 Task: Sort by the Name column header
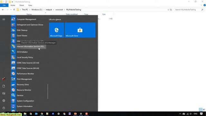click(x=29, y=14)
